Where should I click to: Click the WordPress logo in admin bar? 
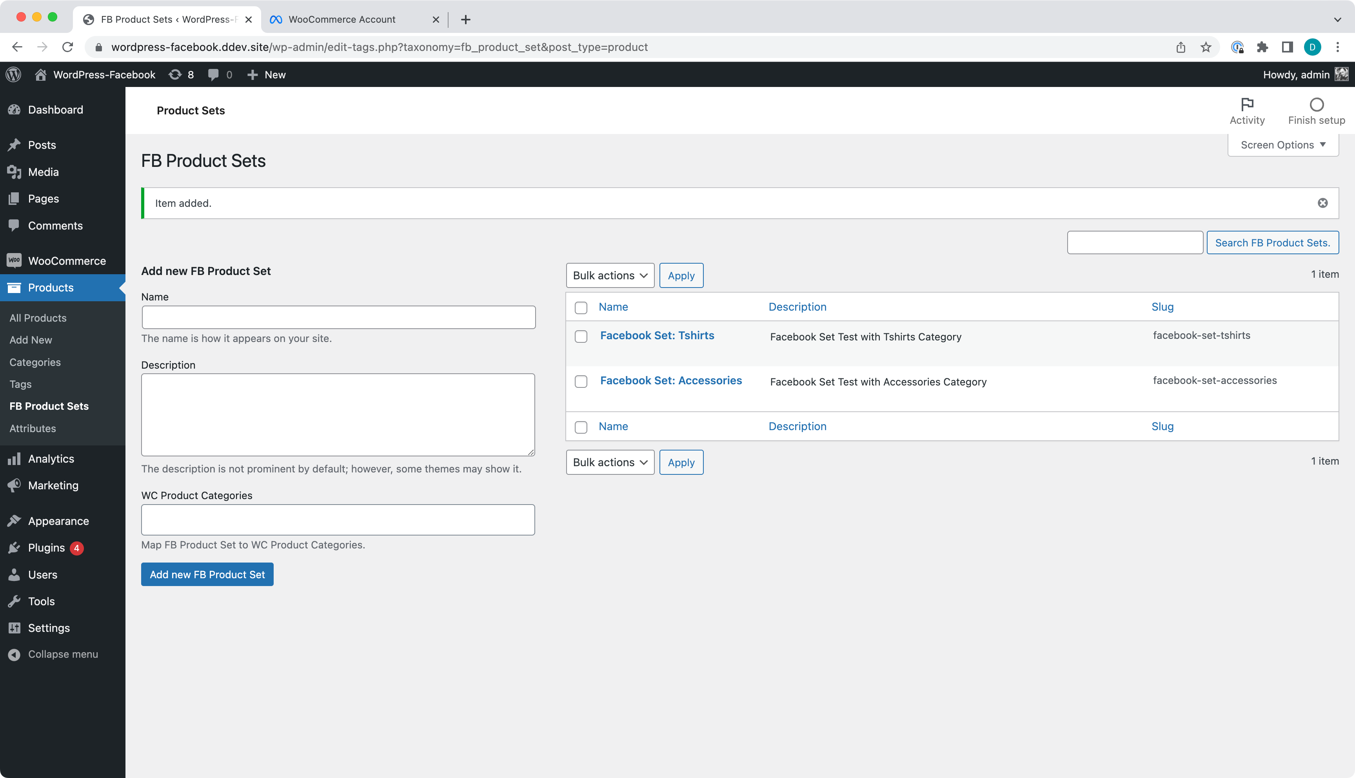point(13,75)
